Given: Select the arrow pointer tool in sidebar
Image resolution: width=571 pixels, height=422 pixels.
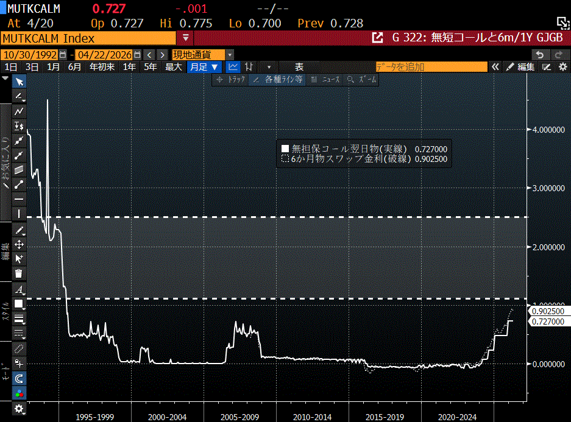Looking at the screenshot, I should click(x=19, y=82).
